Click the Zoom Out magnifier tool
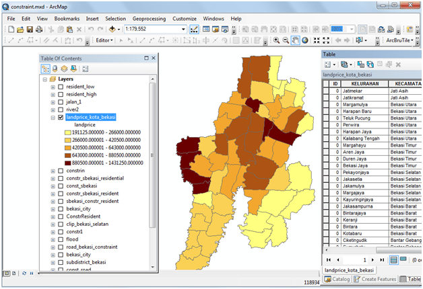This screenshot has width=423, height=289. tap(286, 40)
